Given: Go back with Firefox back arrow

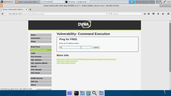Looking at the screenshot, I should (2, 14).
